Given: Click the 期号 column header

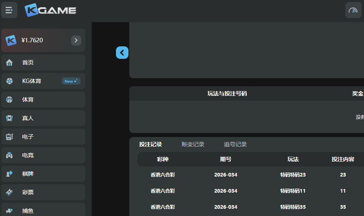Looking at the screenshot, I should pyautogui.click(x=226, y=159).
